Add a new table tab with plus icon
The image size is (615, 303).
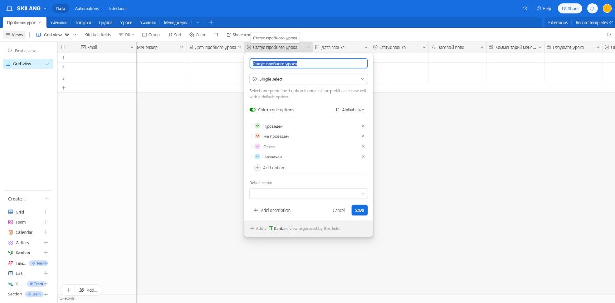[211, 22]
